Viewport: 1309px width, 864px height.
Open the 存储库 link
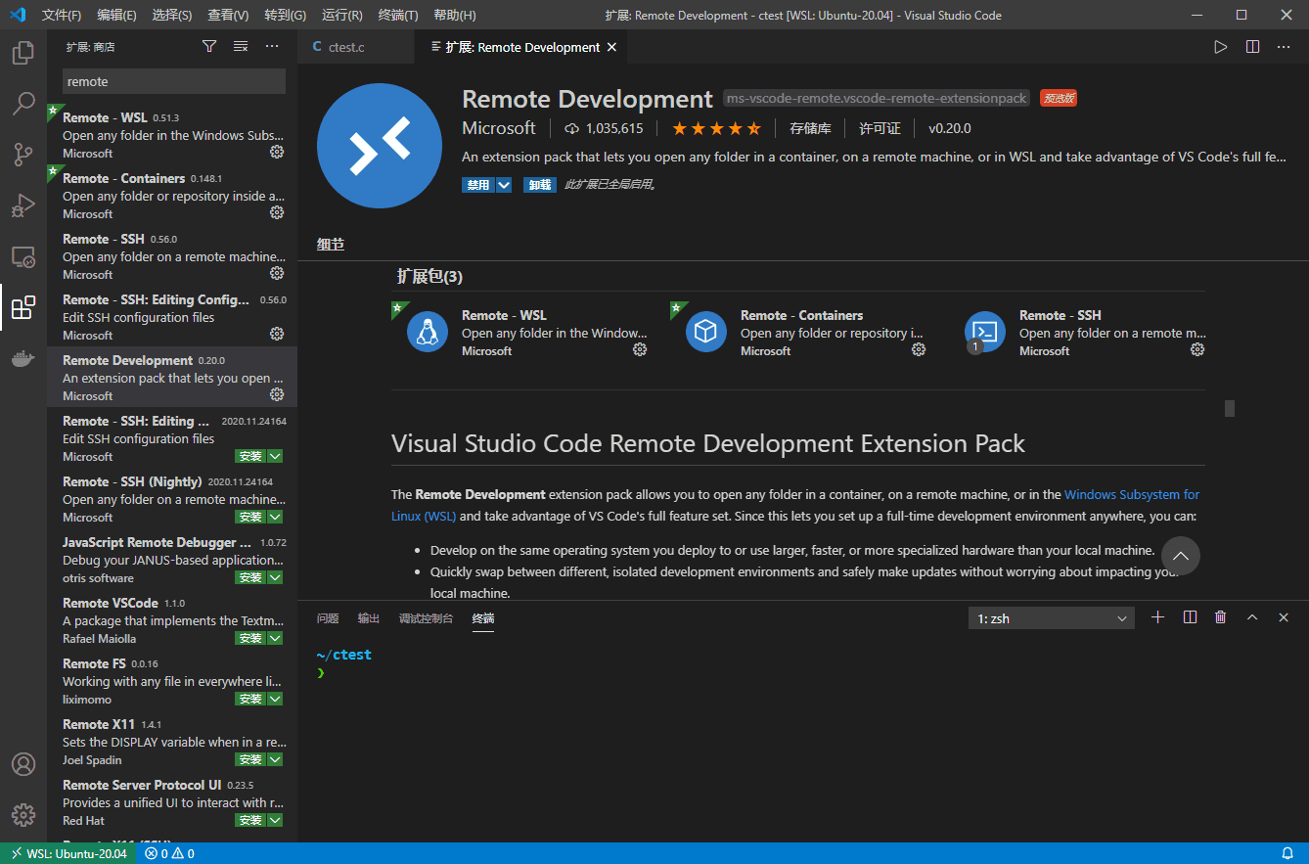(810, 128)
